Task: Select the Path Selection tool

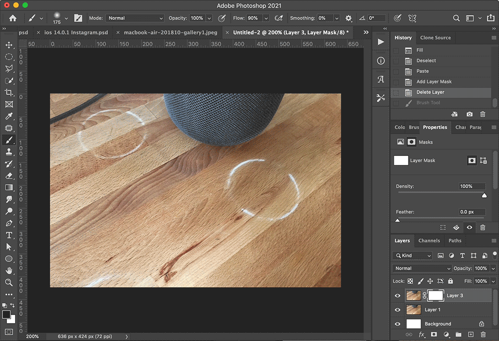Action: click(x=9, y=247)
